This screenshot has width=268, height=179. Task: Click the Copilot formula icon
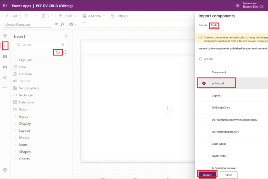coord(71,24)
